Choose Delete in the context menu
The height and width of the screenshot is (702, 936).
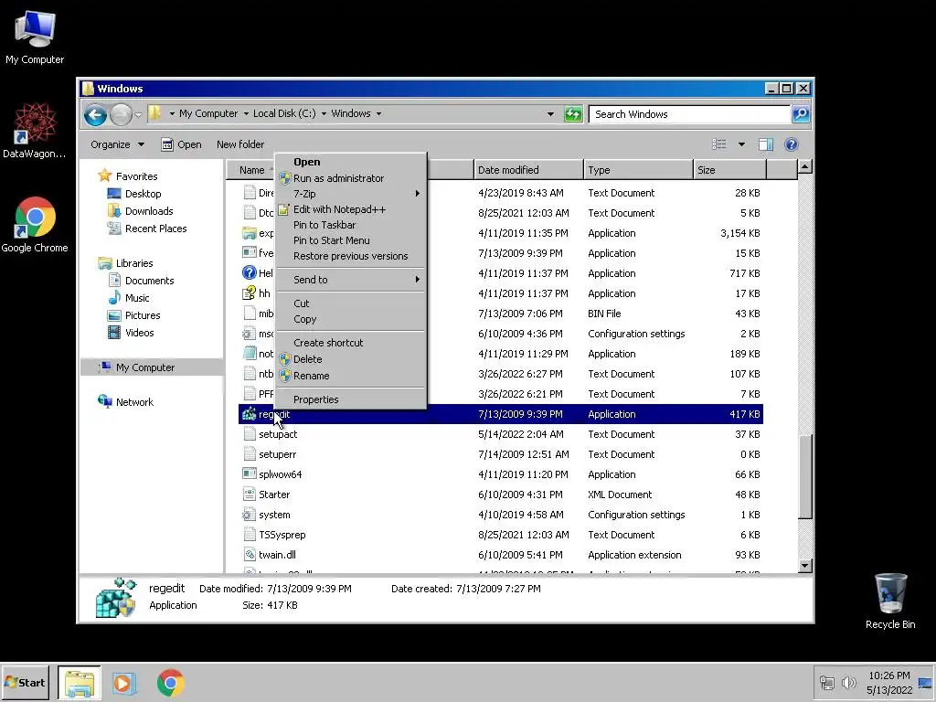click(350, 358)
